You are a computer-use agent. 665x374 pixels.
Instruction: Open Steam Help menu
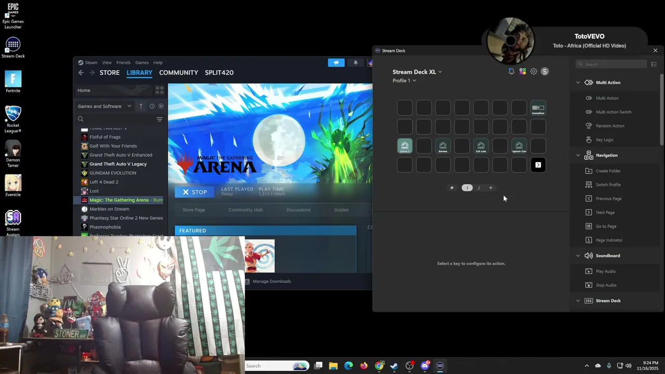[158, 63]
